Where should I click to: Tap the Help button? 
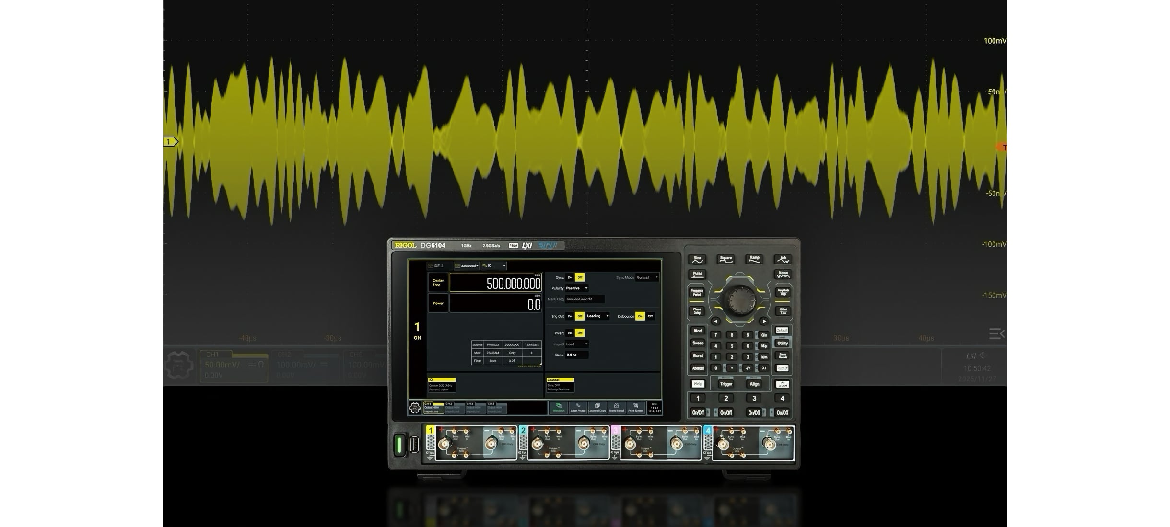pos(698,384)
